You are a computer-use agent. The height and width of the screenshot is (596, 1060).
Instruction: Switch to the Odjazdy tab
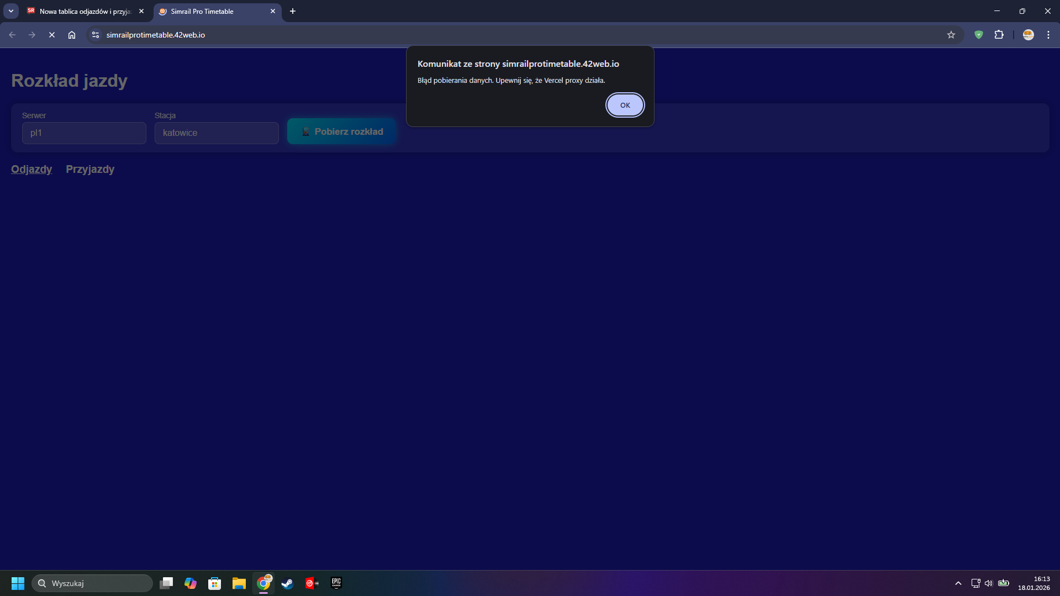coord(31,169)
